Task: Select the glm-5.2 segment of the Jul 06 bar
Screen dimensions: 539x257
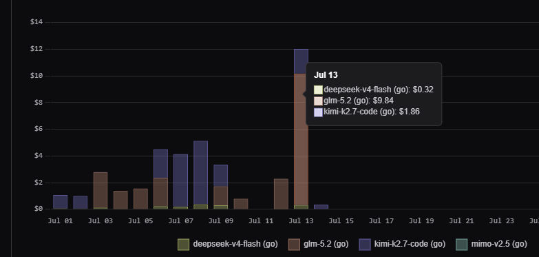Action: (x=160, y=192)
